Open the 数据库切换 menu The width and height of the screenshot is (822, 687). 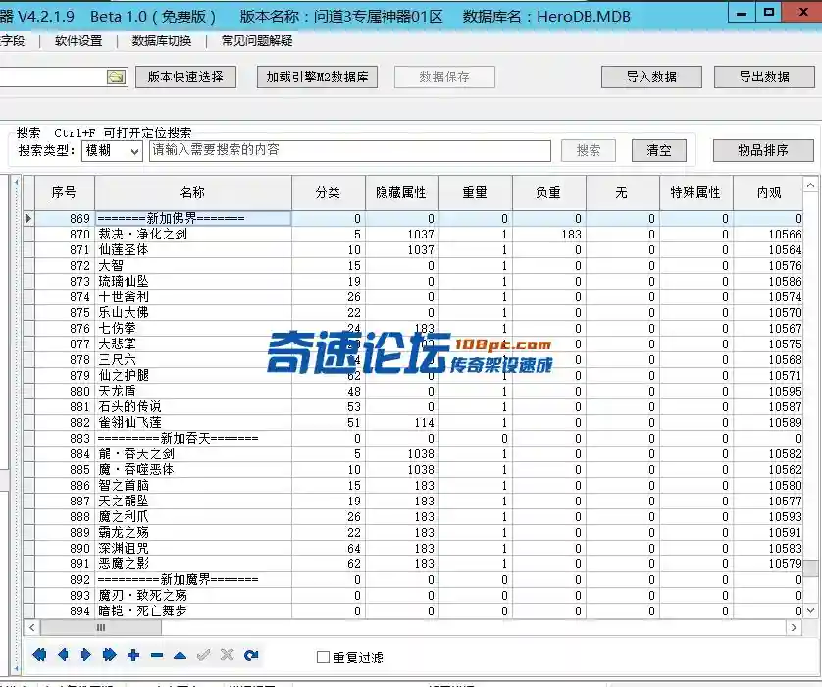tap(162, 41)
